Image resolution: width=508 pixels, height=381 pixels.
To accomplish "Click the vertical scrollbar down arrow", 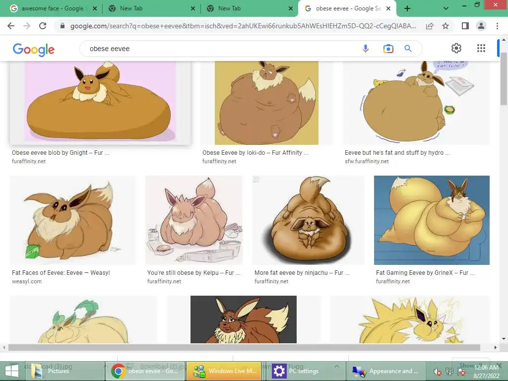I will pyautogui.click(x=504, y=339).
